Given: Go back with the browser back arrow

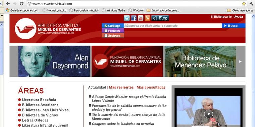Looking at the screenshot, I should point(8,4).
